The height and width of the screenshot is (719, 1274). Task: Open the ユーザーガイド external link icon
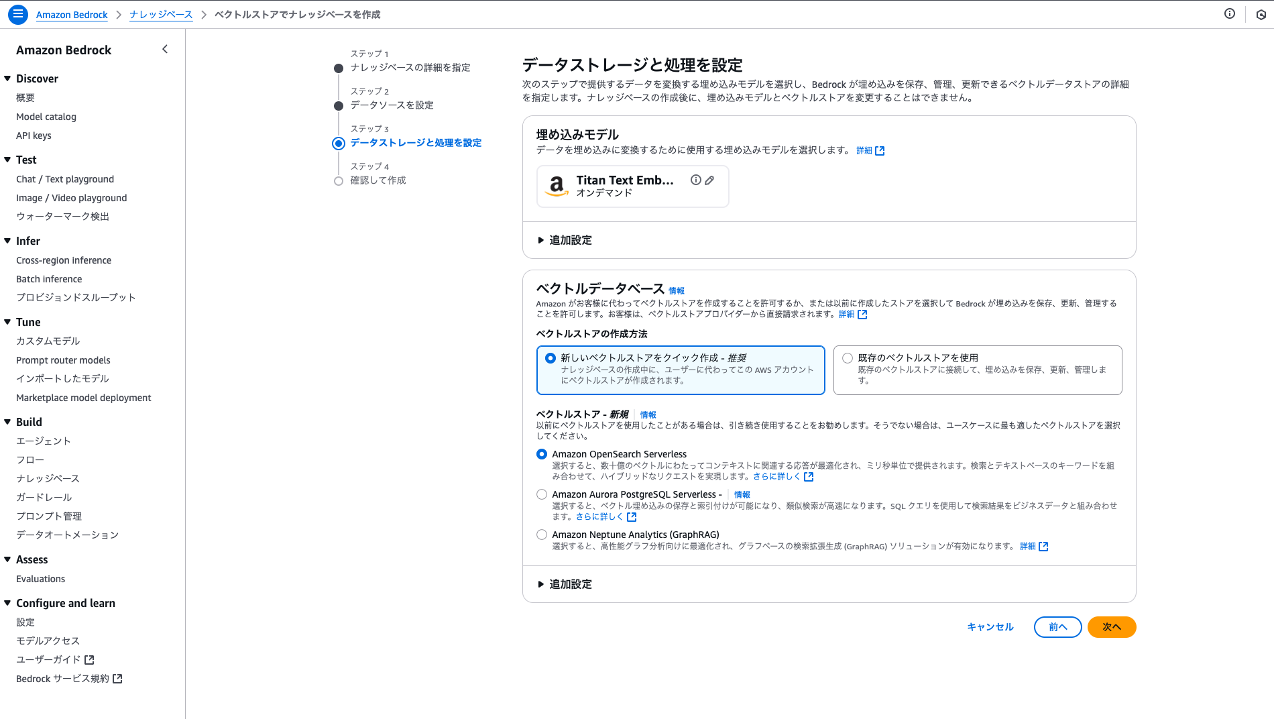point(91,659)
